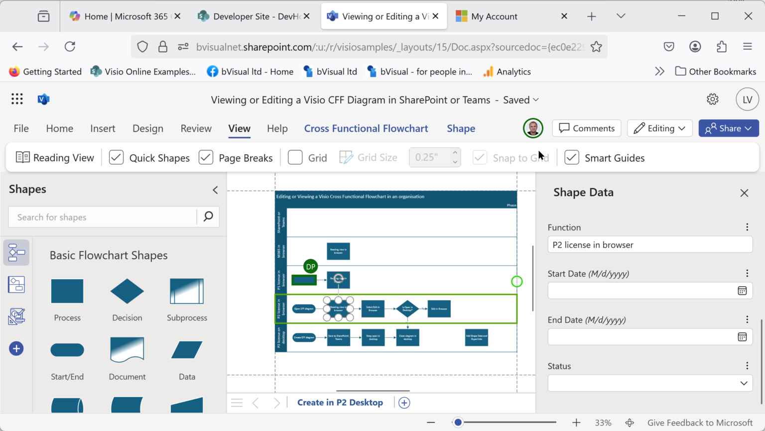Viewport: 765px width, 431px height.
Task: Click the Fit page to window icon
Action: (x=630, y=422)
